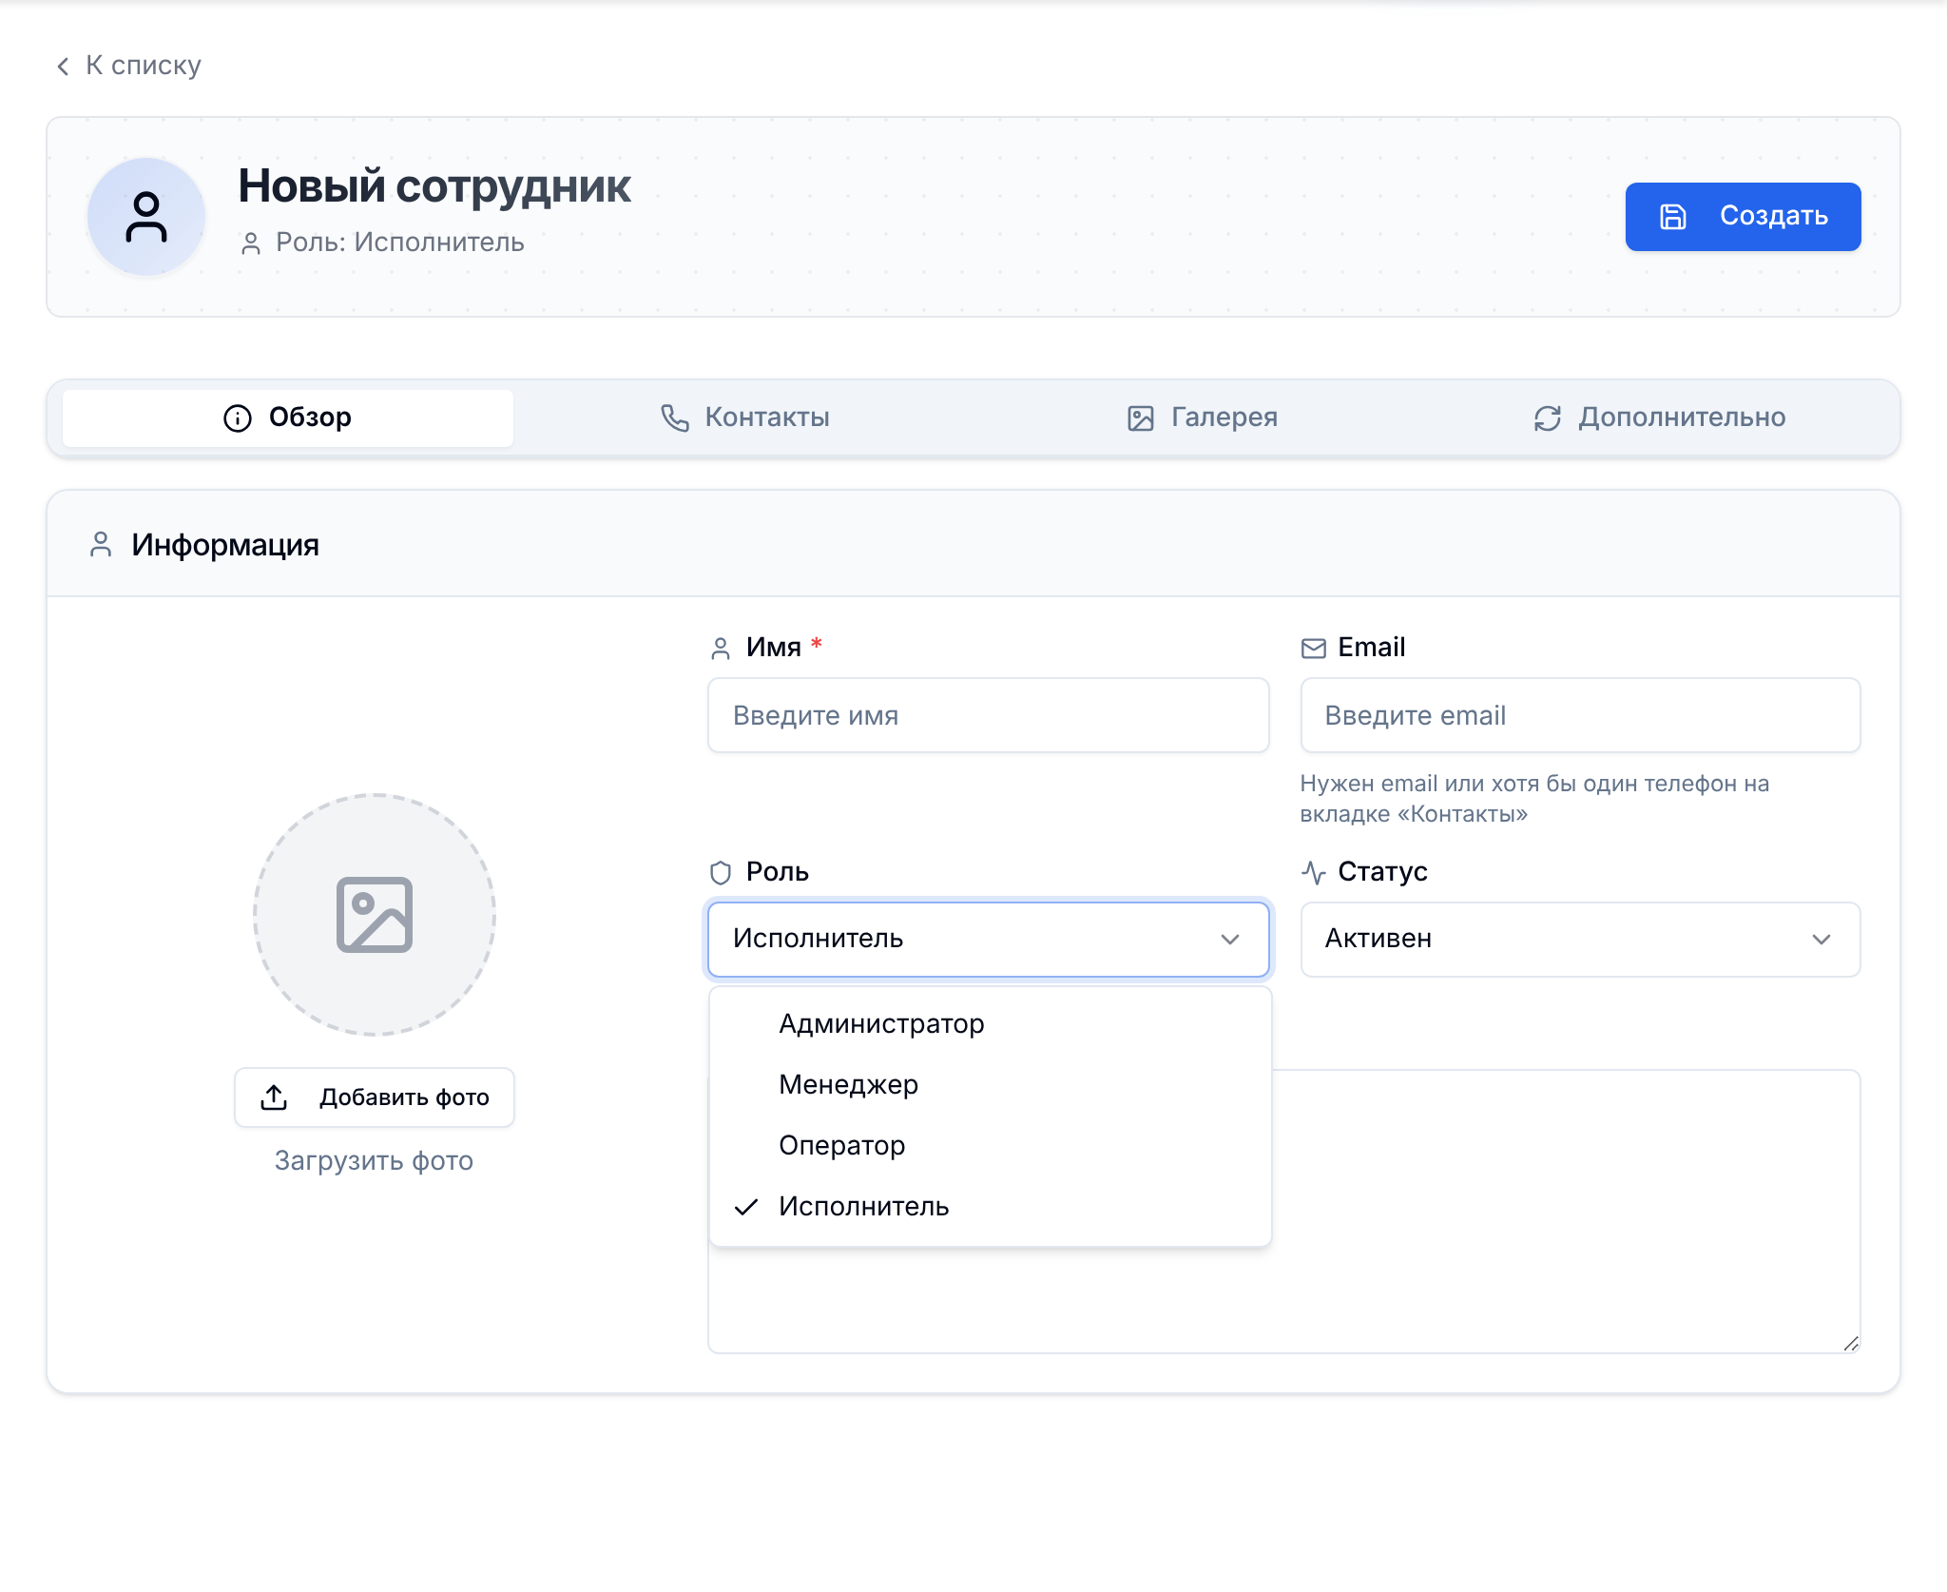
Task: Click the envelope icon next to Email label
Action: coord(1314,649)
